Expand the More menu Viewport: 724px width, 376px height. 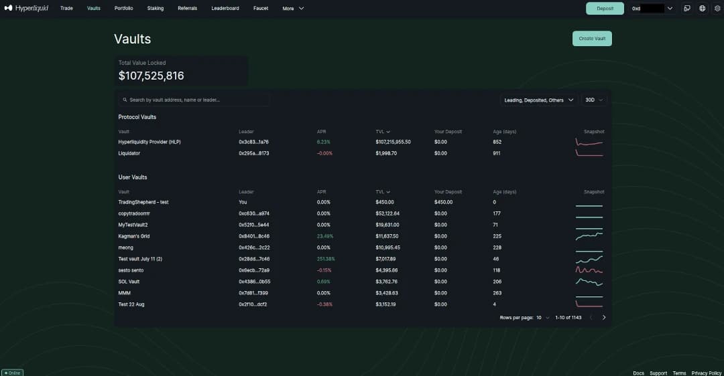[293, 8]
